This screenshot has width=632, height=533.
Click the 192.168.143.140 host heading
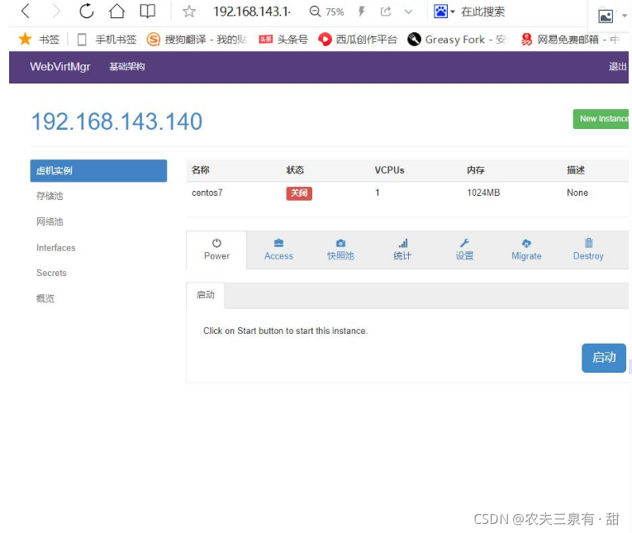click(x=116, y=121)
